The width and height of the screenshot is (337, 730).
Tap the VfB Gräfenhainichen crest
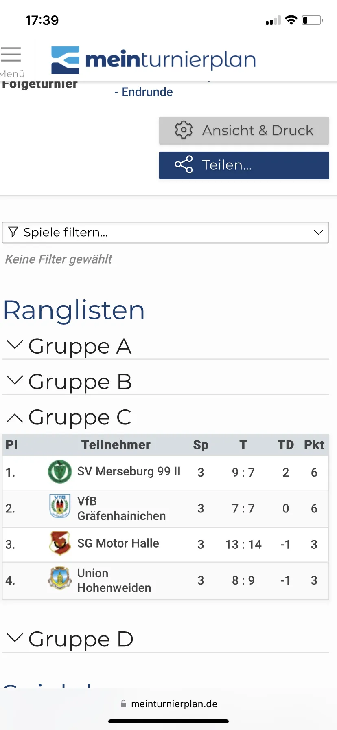60,508
